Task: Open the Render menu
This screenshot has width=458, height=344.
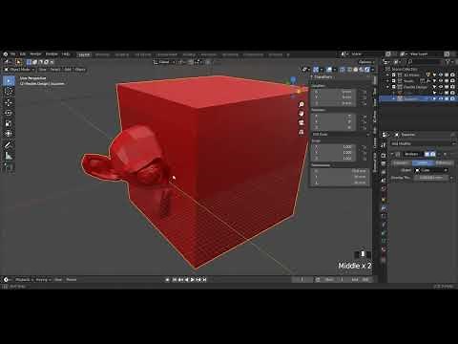Action: pos(35,54)
